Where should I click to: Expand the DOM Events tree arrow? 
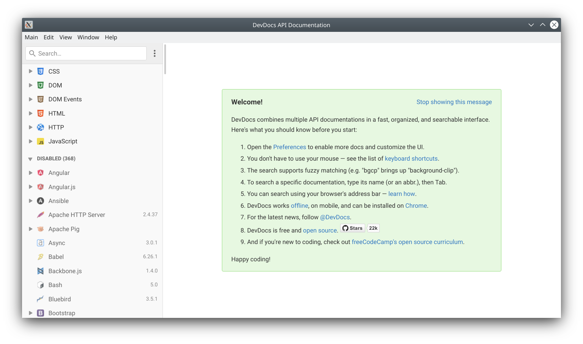[30, 99]
